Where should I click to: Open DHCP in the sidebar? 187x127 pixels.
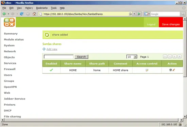coord(7,111)
